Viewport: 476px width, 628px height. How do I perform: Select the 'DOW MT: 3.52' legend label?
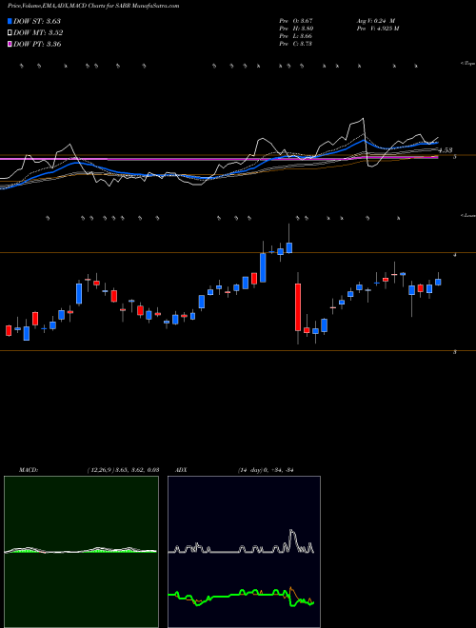coord(38,33)
